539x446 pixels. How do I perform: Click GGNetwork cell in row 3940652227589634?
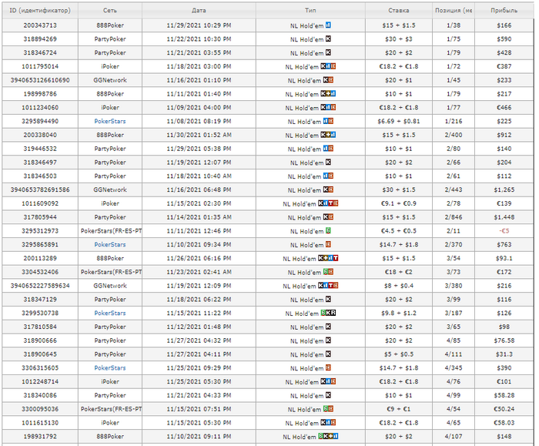point(110,286)
